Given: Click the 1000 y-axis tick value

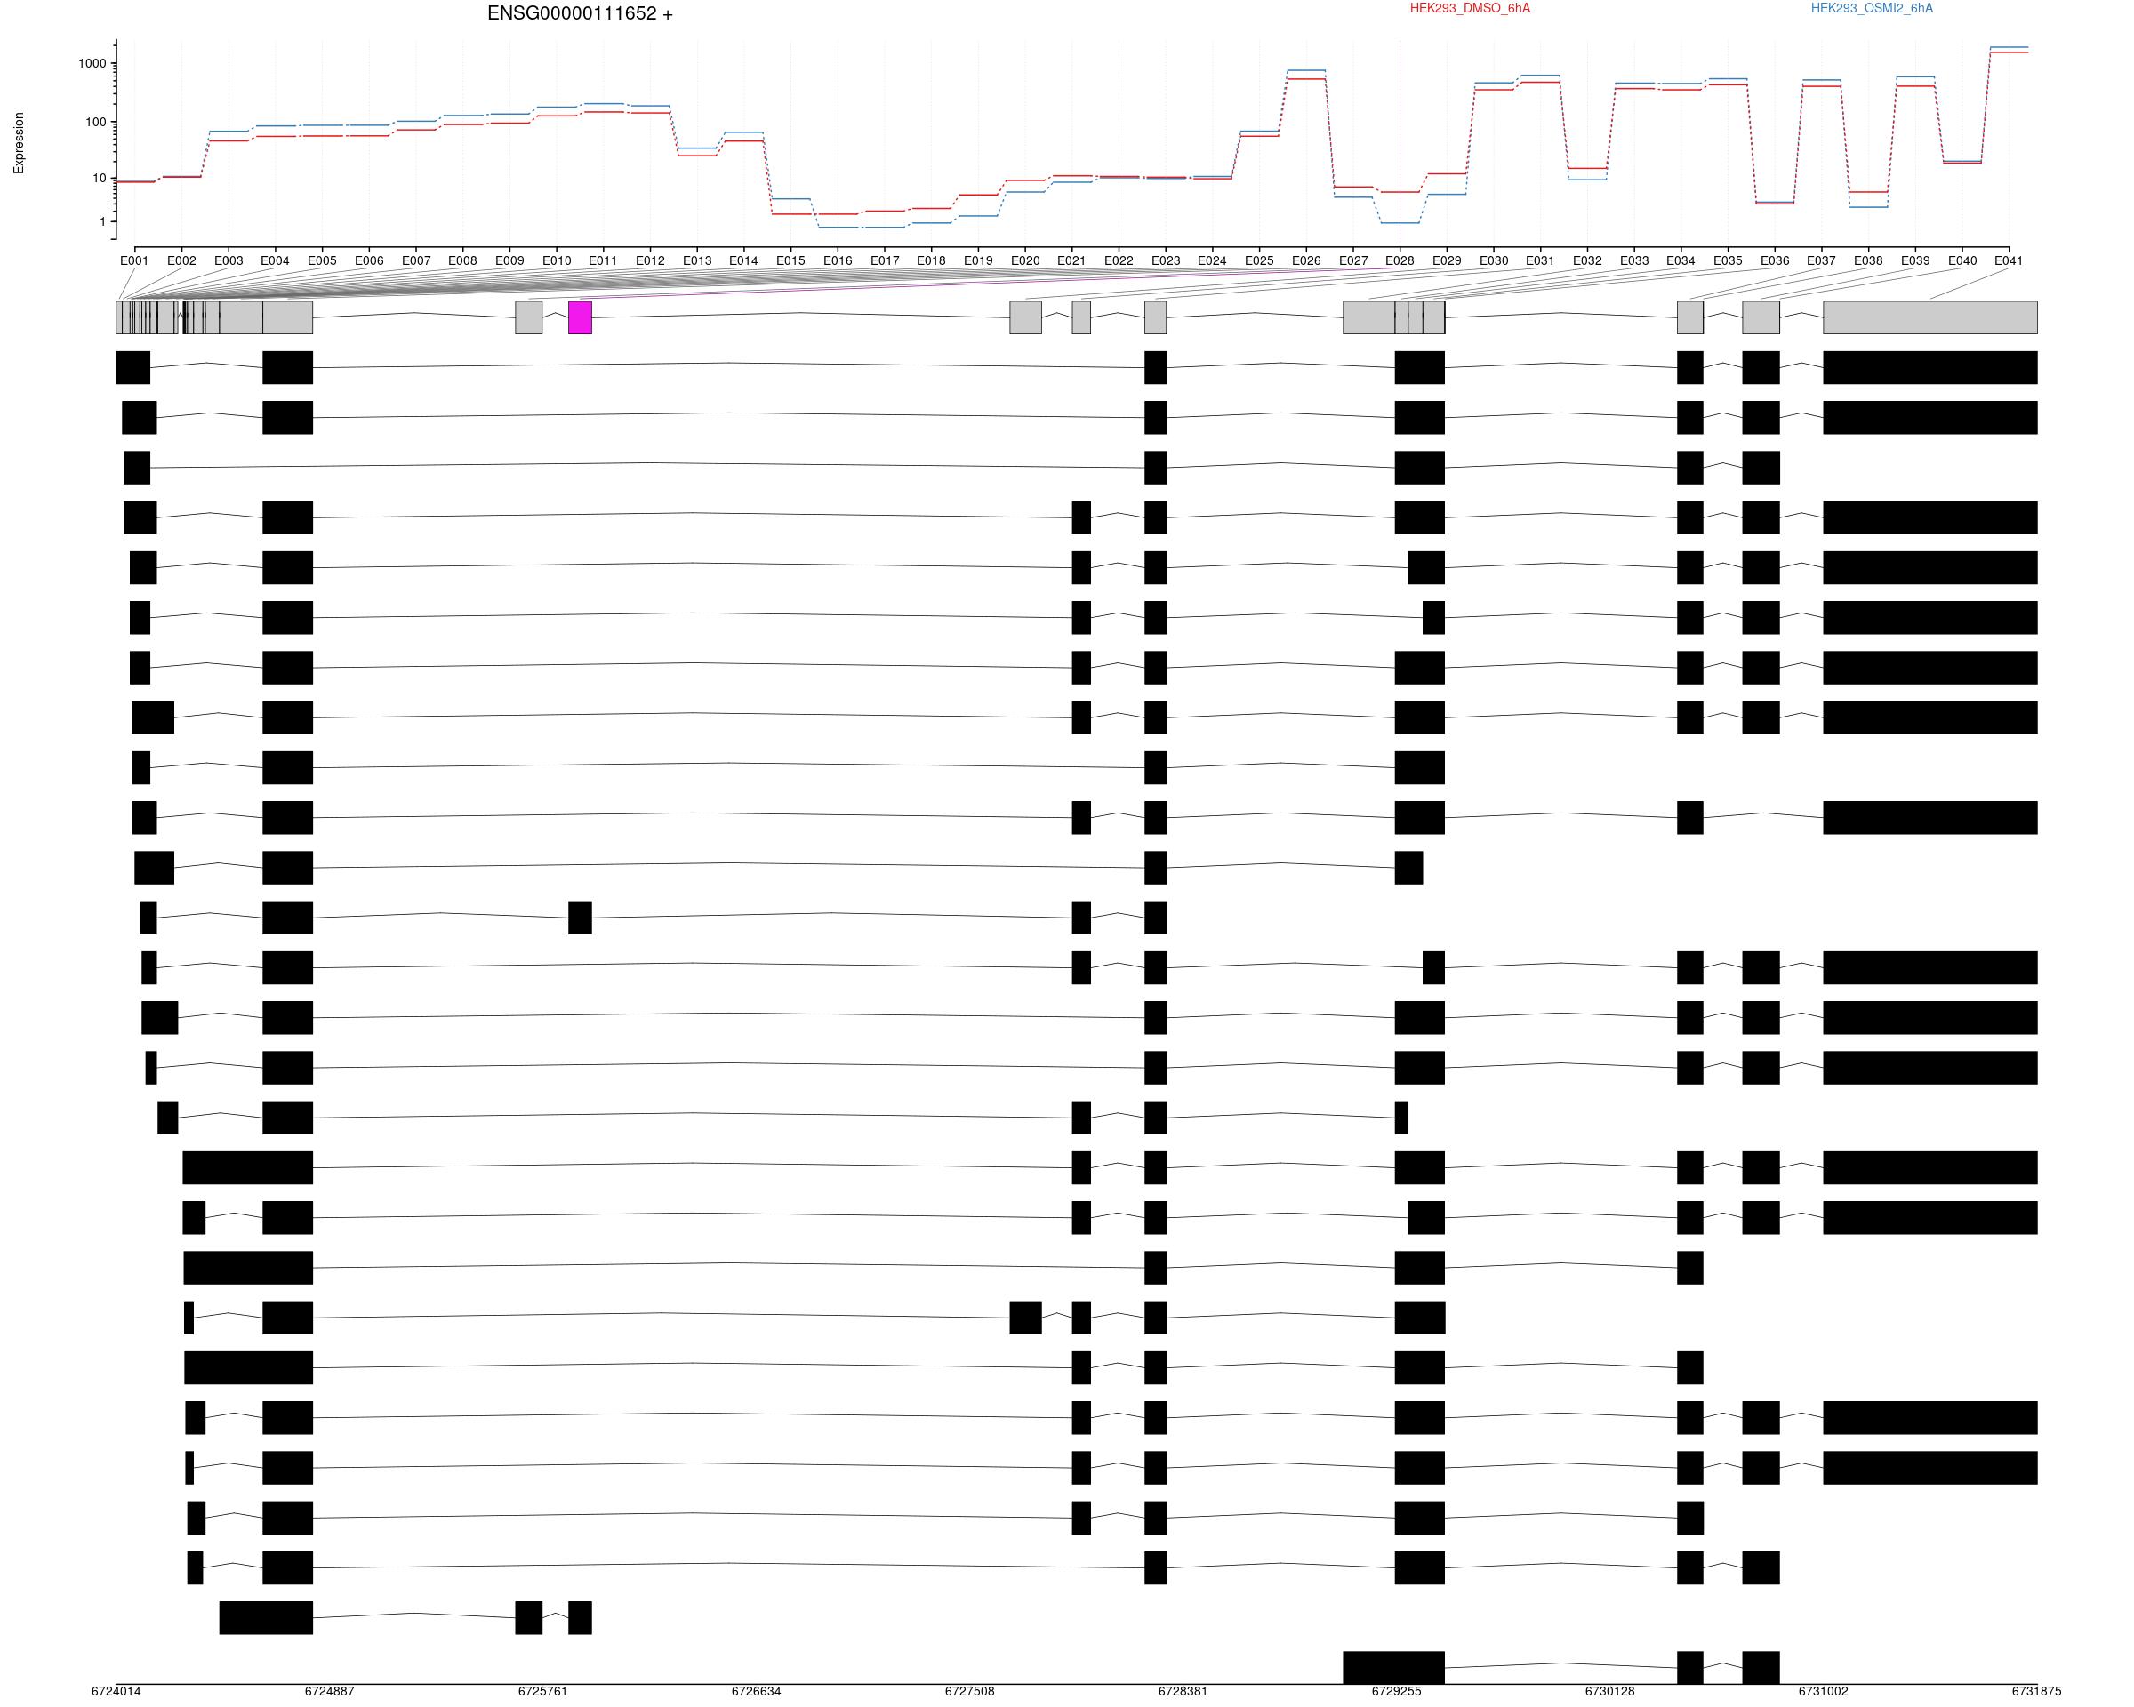Looking at the screenshot, I should click(92, 63).
